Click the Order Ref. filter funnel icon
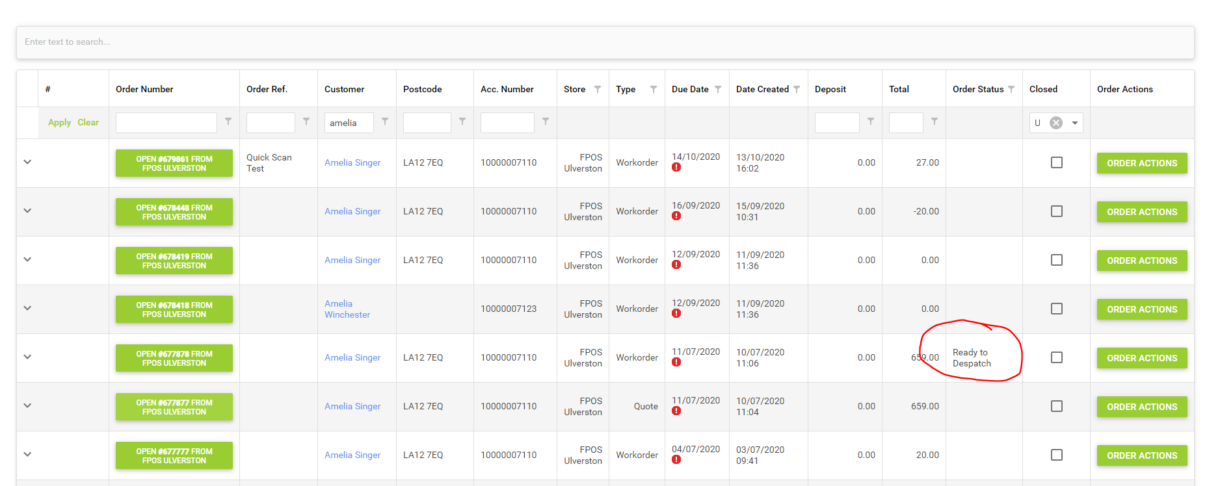The height and width of the screenshot is (486, 1207). (x=306, y=122)
